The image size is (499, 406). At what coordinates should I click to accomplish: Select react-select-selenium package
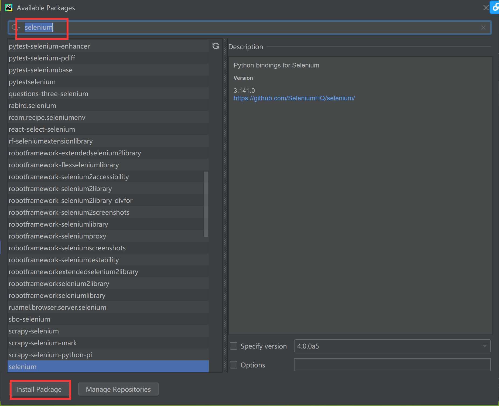(108, 129)
